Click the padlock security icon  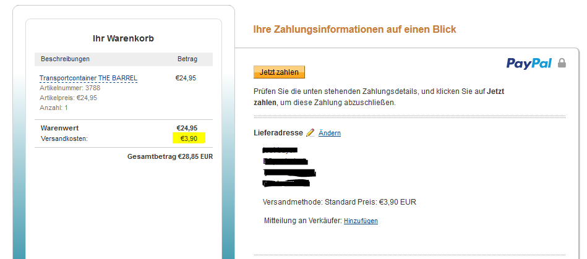(562, 63)
